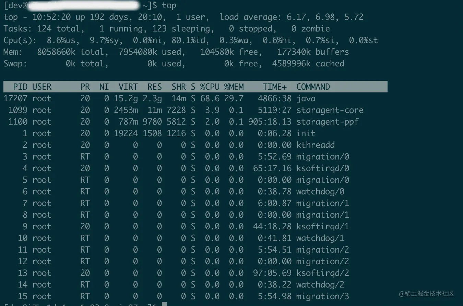The height and width of the screenshot is (306, 463).
Task: Click the USER column header
Action: click(x=42, y=87)
